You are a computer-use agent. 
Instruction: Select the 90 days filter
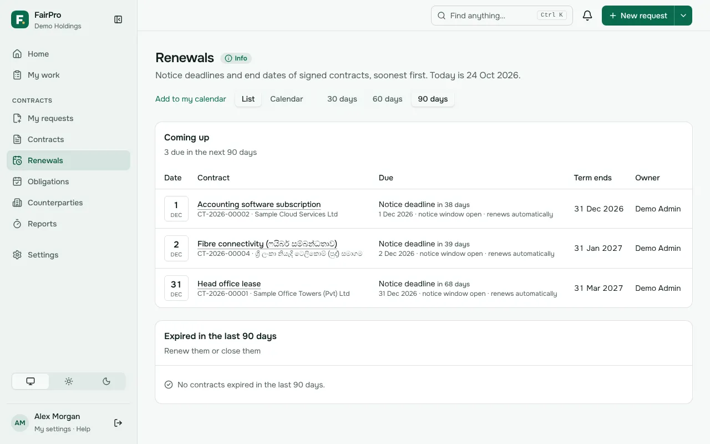[433, 99]
